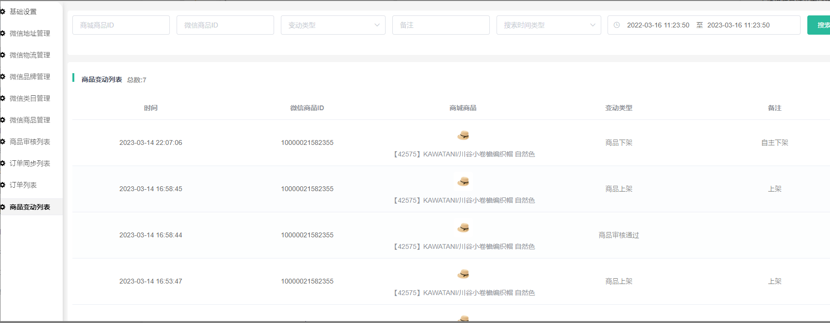Click hat thumbnail in the 22:07:06 row
This screenshot has width=830, height=323.
click(x=463, y=135)
